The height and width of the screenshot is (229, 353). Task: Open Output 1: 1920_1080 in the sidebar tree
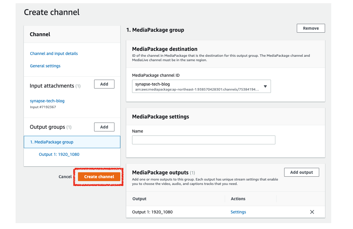tap(59, 154)
